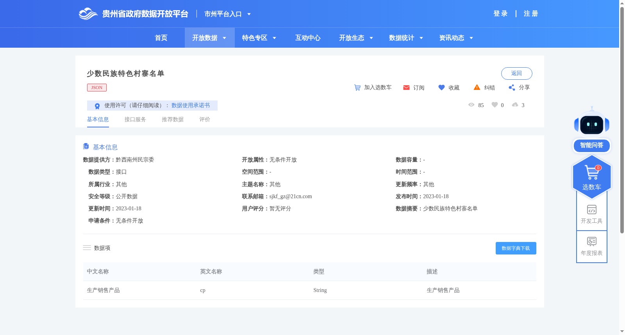Screen dimensions: 625x335
Task: Open the 数据使用承诺书 link
Action: [191, 106]
